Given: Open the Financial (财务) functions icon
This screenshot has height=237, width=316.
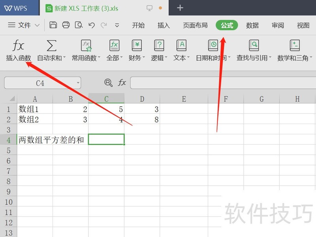Looking at the screenshot, I should point(137,46).
